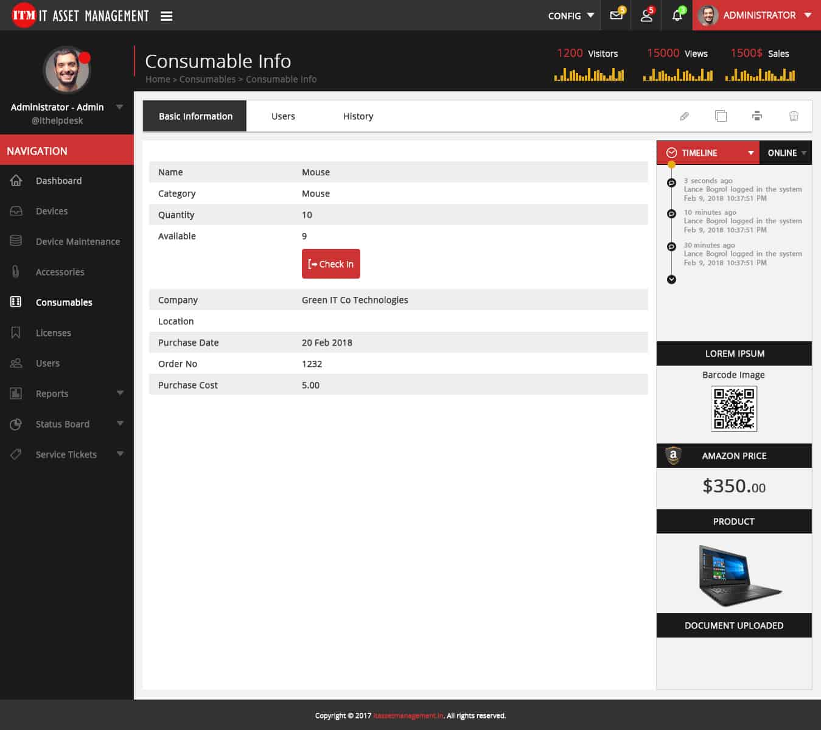Click the delete trash icon
The height and width of the screenshot is (730, 821).
(x=794, y=116)
